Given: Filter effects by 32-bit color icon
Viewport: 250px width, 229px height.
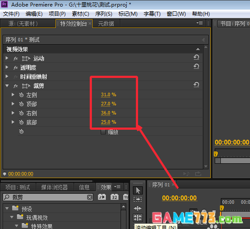Looking at the screenshot, I should [115, 197].
